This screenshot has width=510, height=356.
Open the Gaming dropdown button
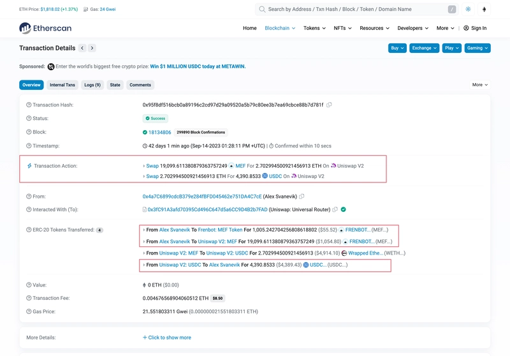[x=477, y=48]
